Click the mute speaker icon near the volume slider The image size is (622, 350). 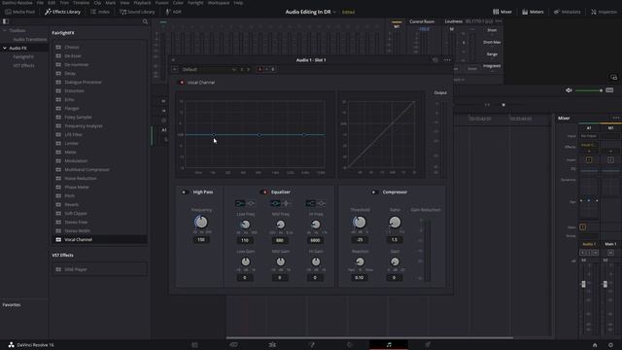click(569, 90)
